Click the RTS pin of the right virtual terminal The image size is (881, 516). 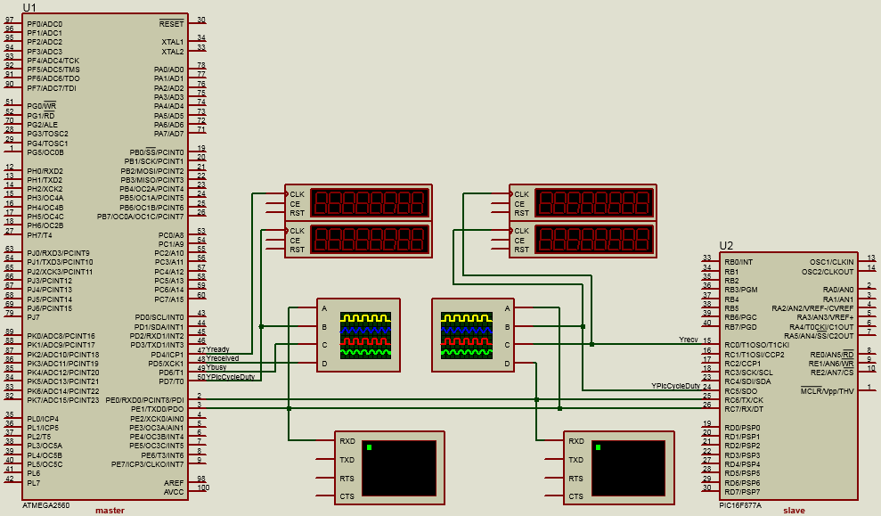coord(576,479)
